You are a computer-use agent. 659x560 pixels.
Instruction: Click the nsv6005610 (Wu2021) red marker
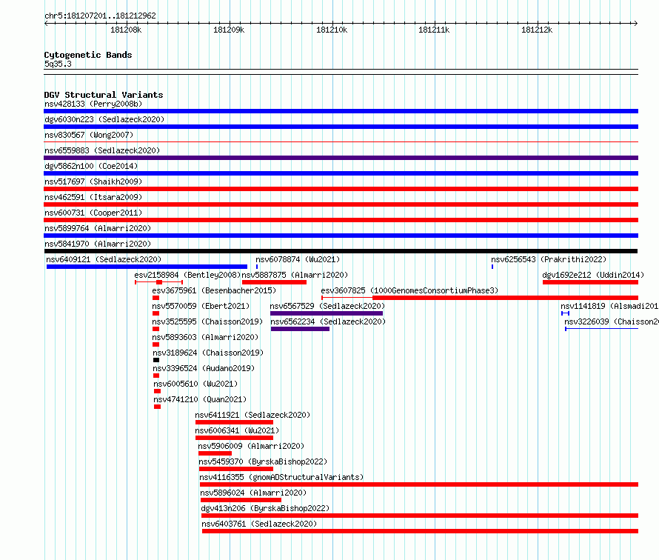tap(158, 391)
